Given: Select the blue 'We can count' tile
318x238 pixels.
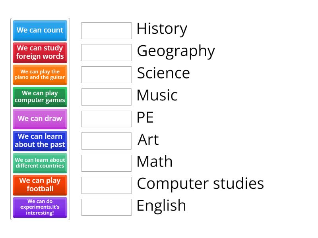Looking at the screenshot, I should coord(40,31).
